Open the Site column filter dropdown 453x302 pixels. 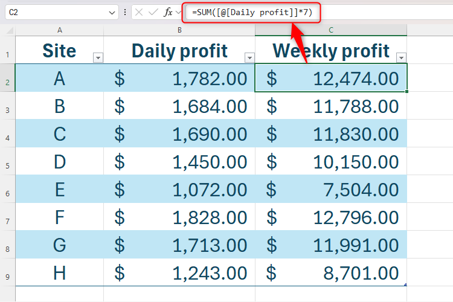pyautogui.click(x=98, y=58)
